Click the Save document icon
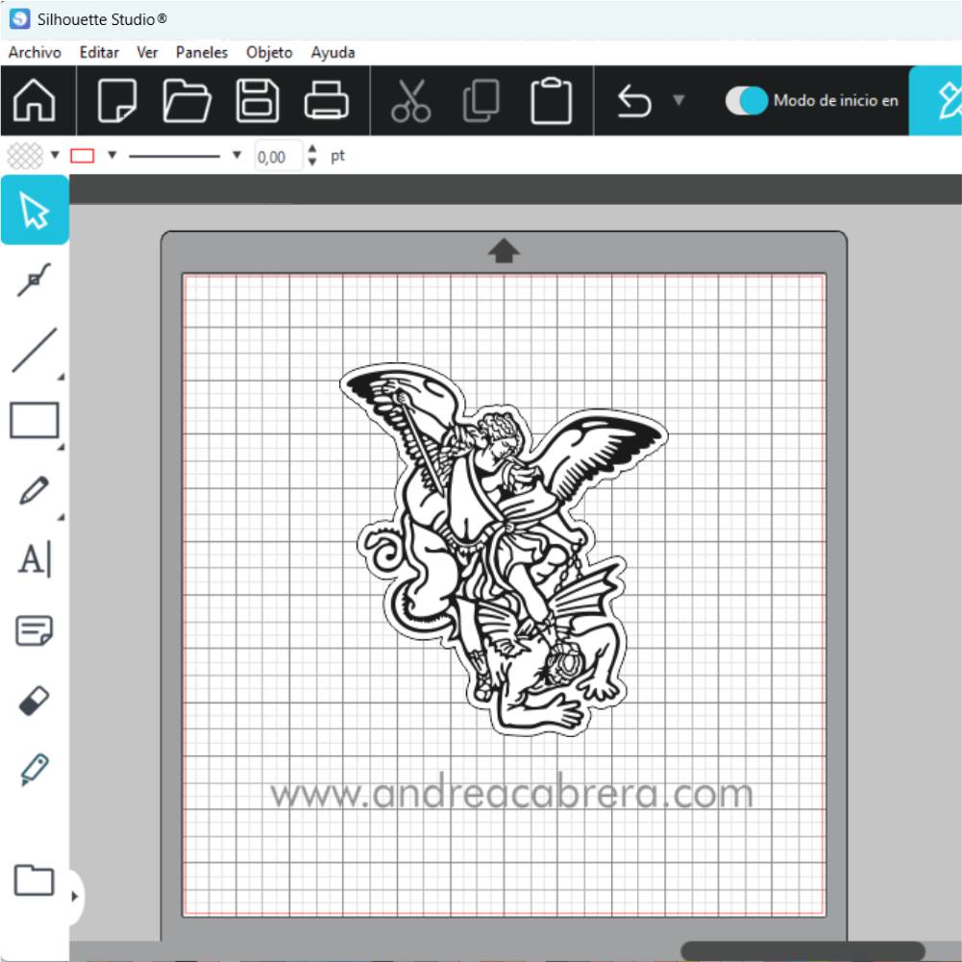Screen dimensions: 962x962 pos(258,100)
